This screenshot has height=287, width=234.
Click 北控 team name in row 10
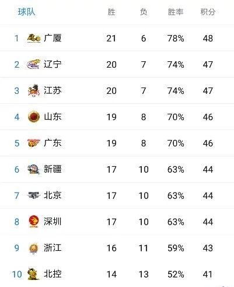tap(53, 274)
